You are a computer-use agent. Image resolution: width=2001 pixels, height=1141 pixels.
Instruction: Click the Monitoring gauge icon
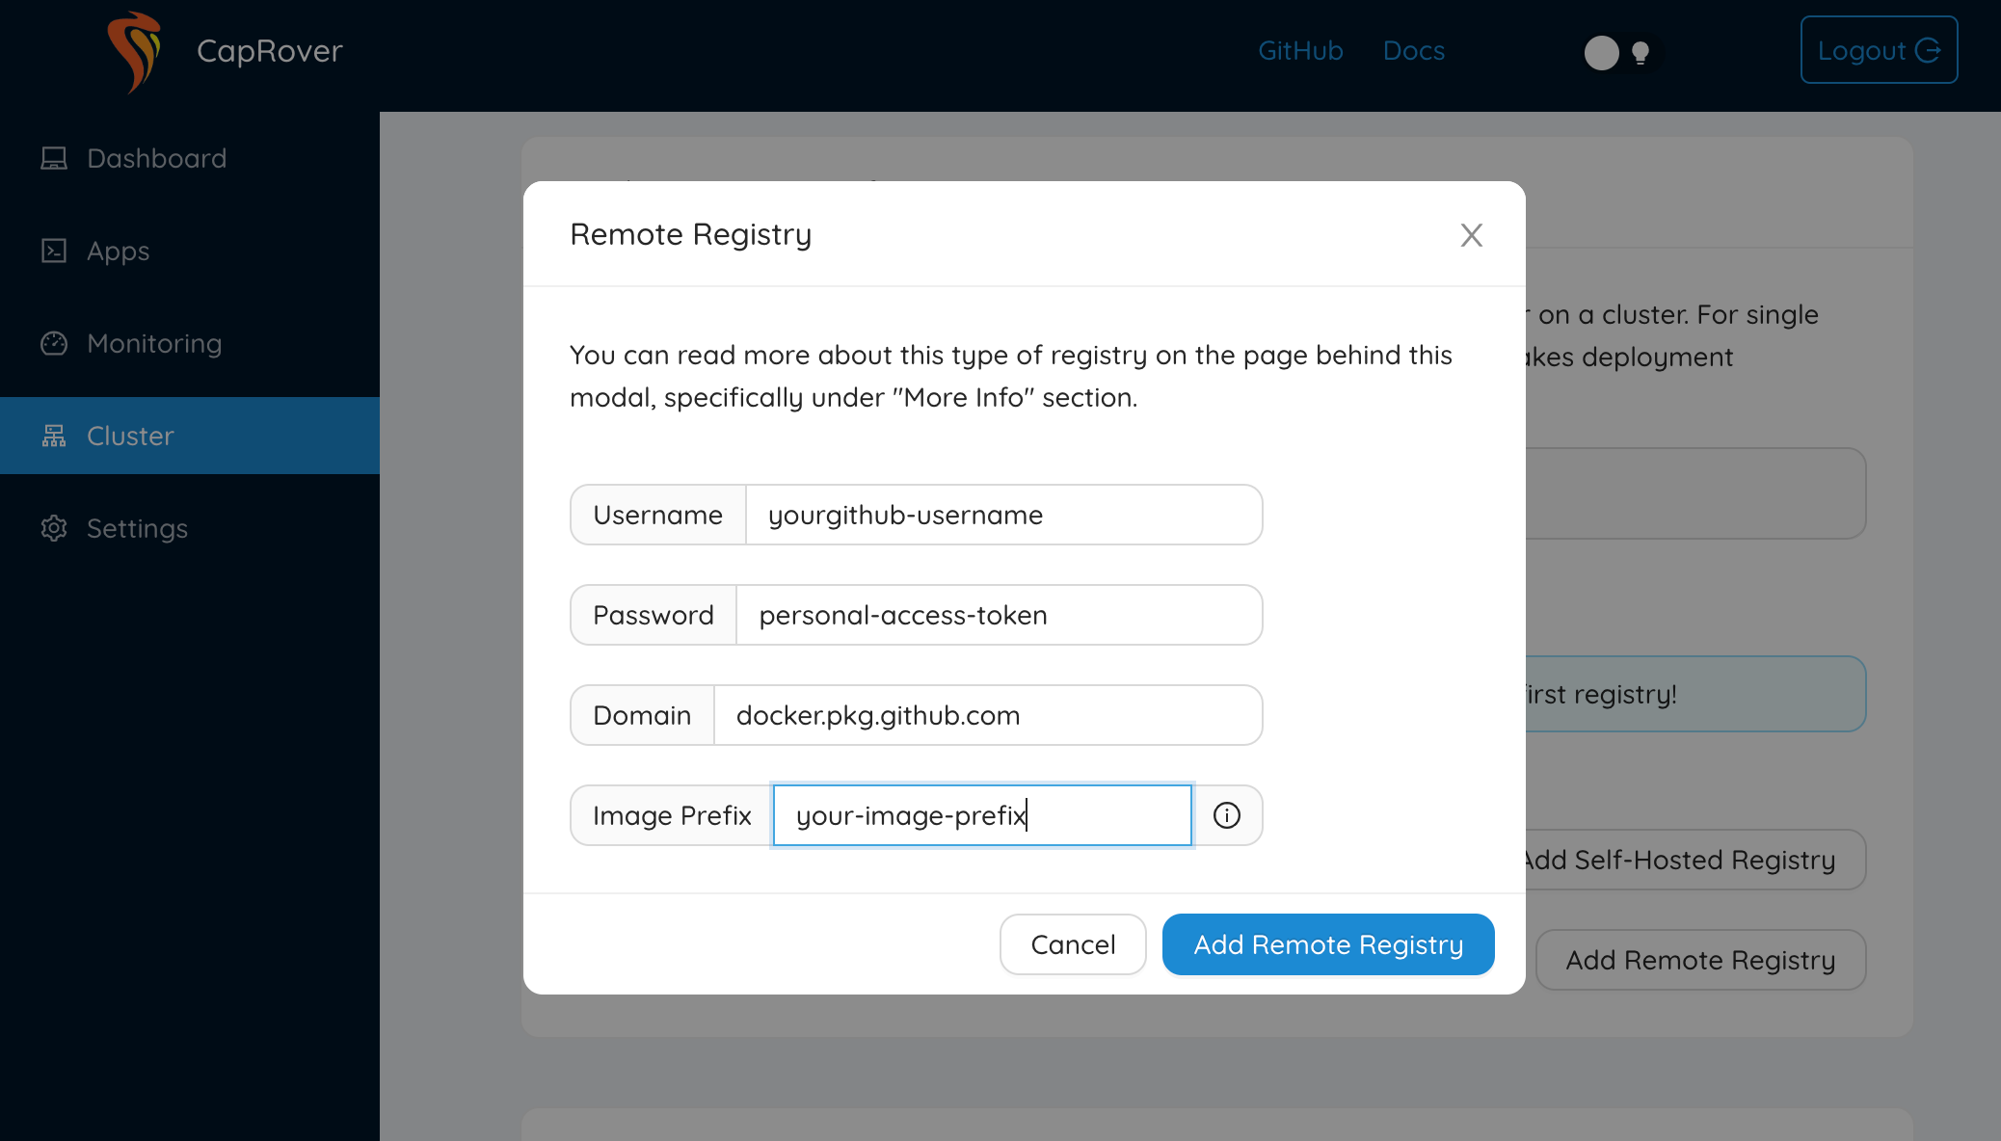[54, 343]
